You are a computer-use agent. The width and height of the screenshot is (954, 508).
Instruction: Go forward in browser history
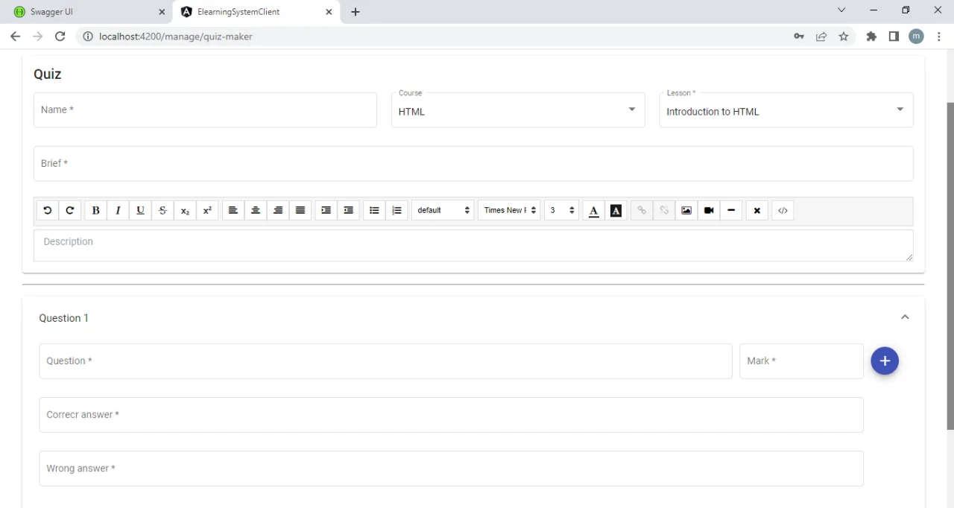click(37, 36)
